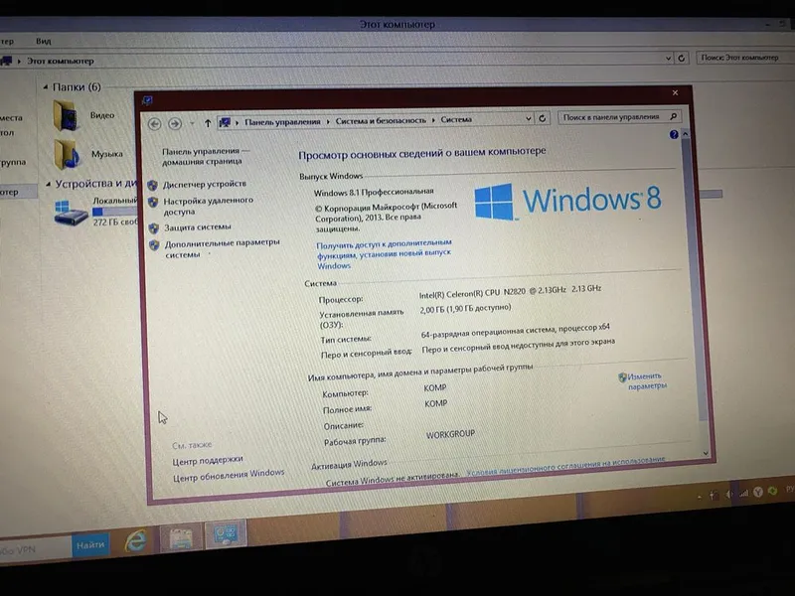This screenshot has height=596, width=795.
Task: Click volume icon in system tray
Action: pyautogui.click(x=728, y=494)
